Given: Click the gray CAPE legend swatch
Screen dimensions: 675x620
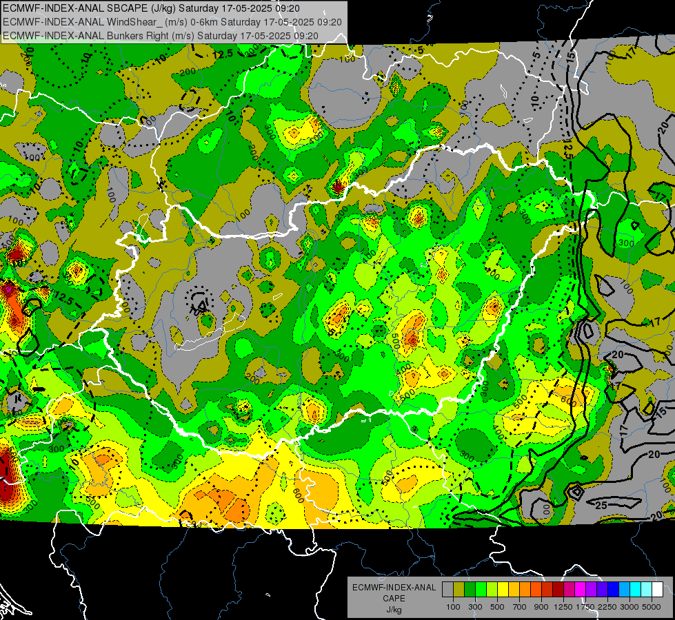Looking at the screenshot, I should pyautogui.click(x=447, y=589).
